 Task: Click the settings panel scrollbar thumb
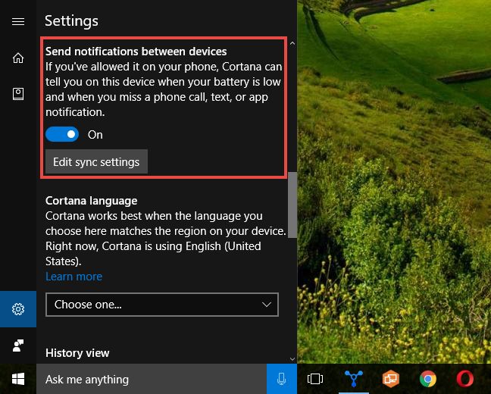[292, 205]
